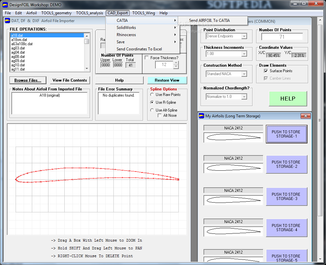Open the File menu
Image resolution: width=326 pixels, height=265 pixels.
(8, 13)
